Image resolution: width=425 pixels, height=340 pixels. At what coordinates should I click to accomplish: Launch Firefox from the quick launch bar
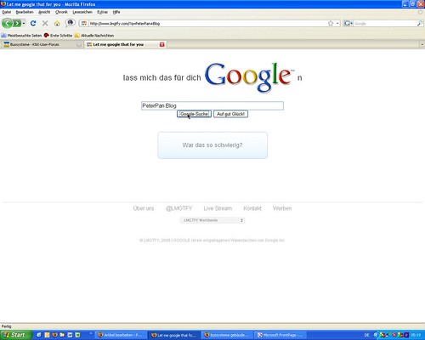click(x=54, y=335)
